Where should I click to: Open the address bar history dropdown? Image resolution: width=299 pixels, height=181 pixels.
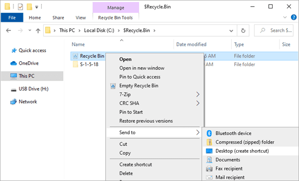click(x=231, y=31)
